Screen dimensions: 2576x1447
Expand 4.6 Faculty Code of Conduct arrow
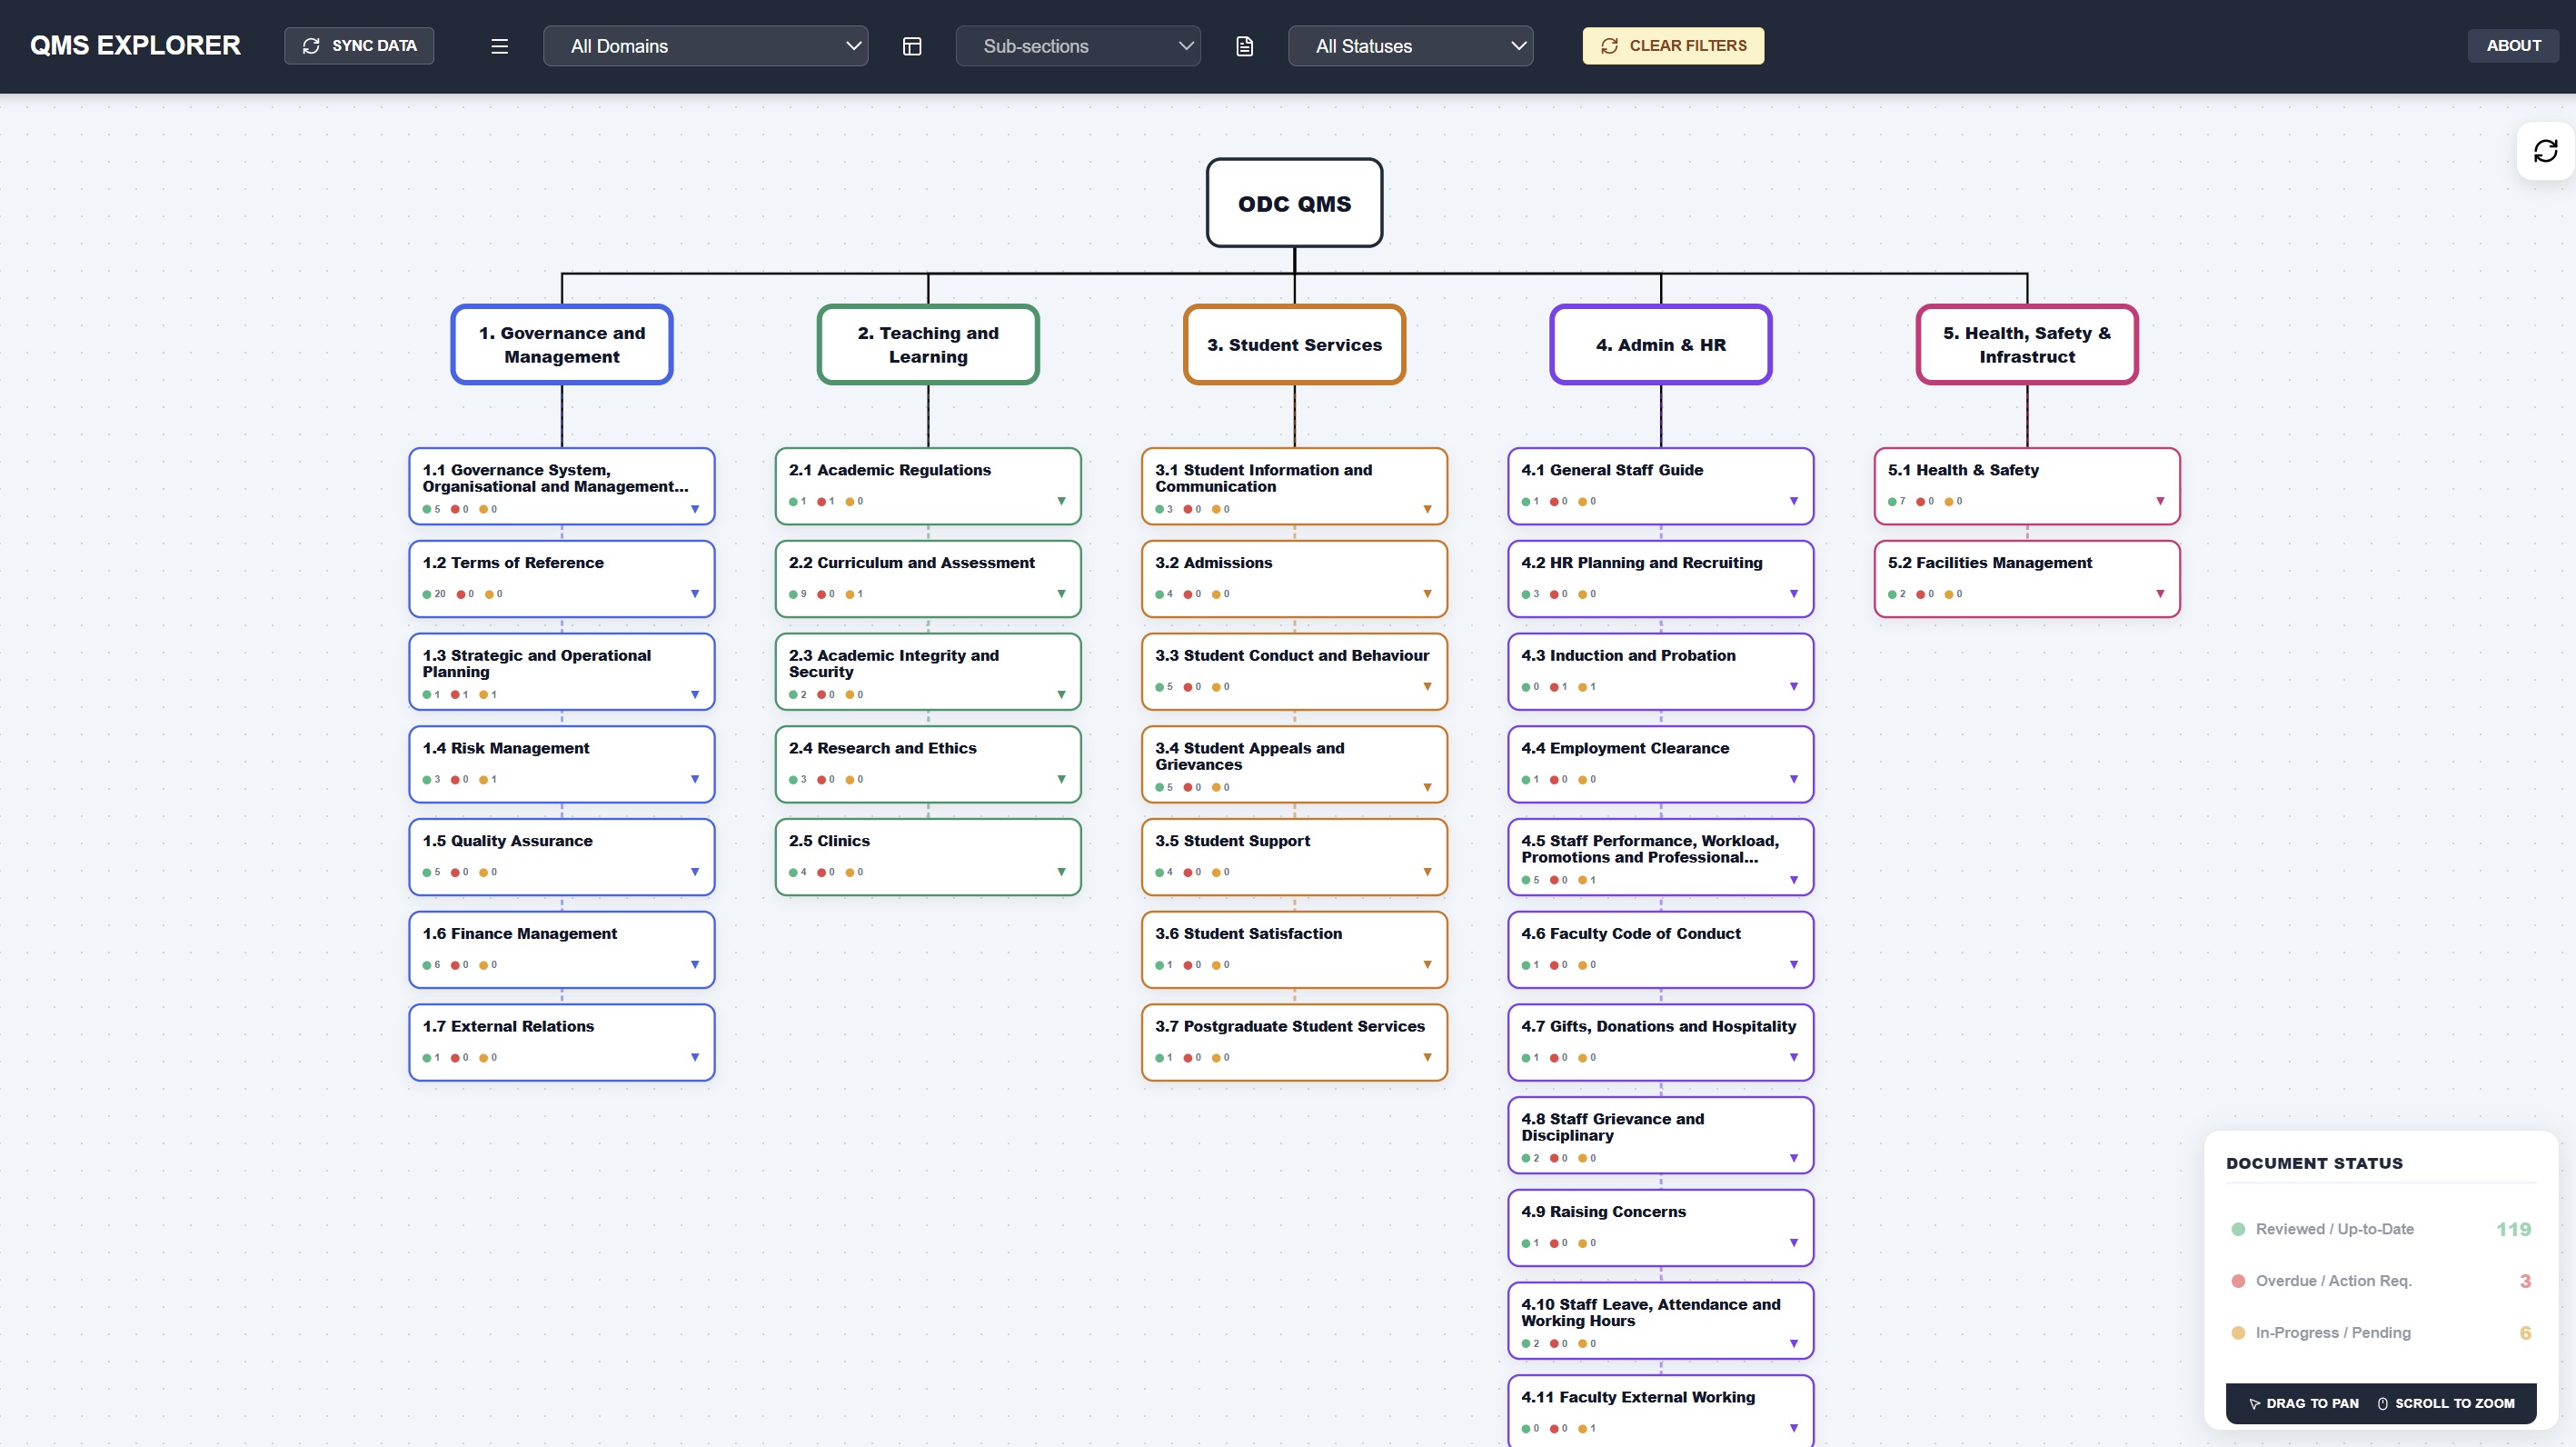1794,965
